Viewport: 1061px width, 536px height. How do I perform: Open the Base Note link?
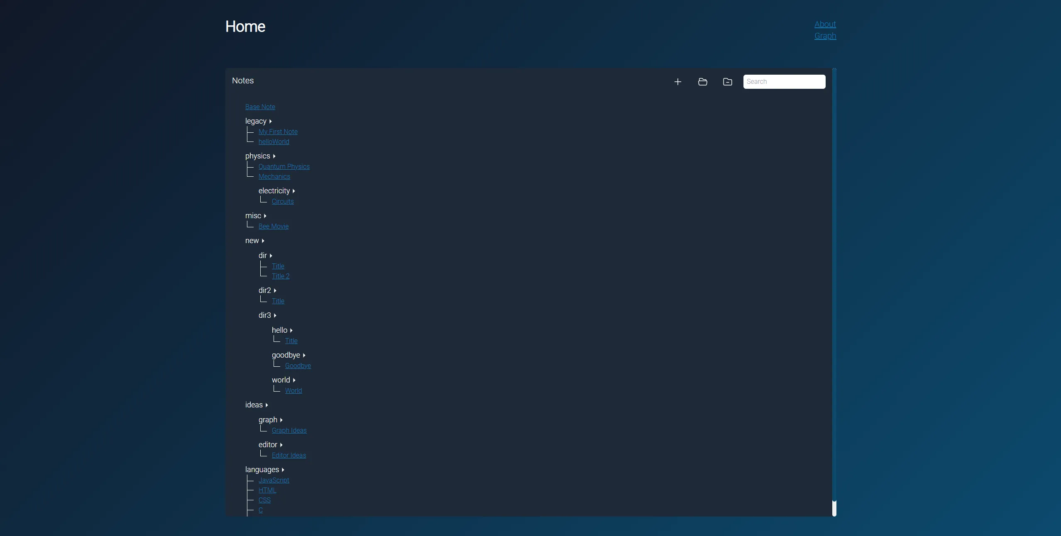260,107
